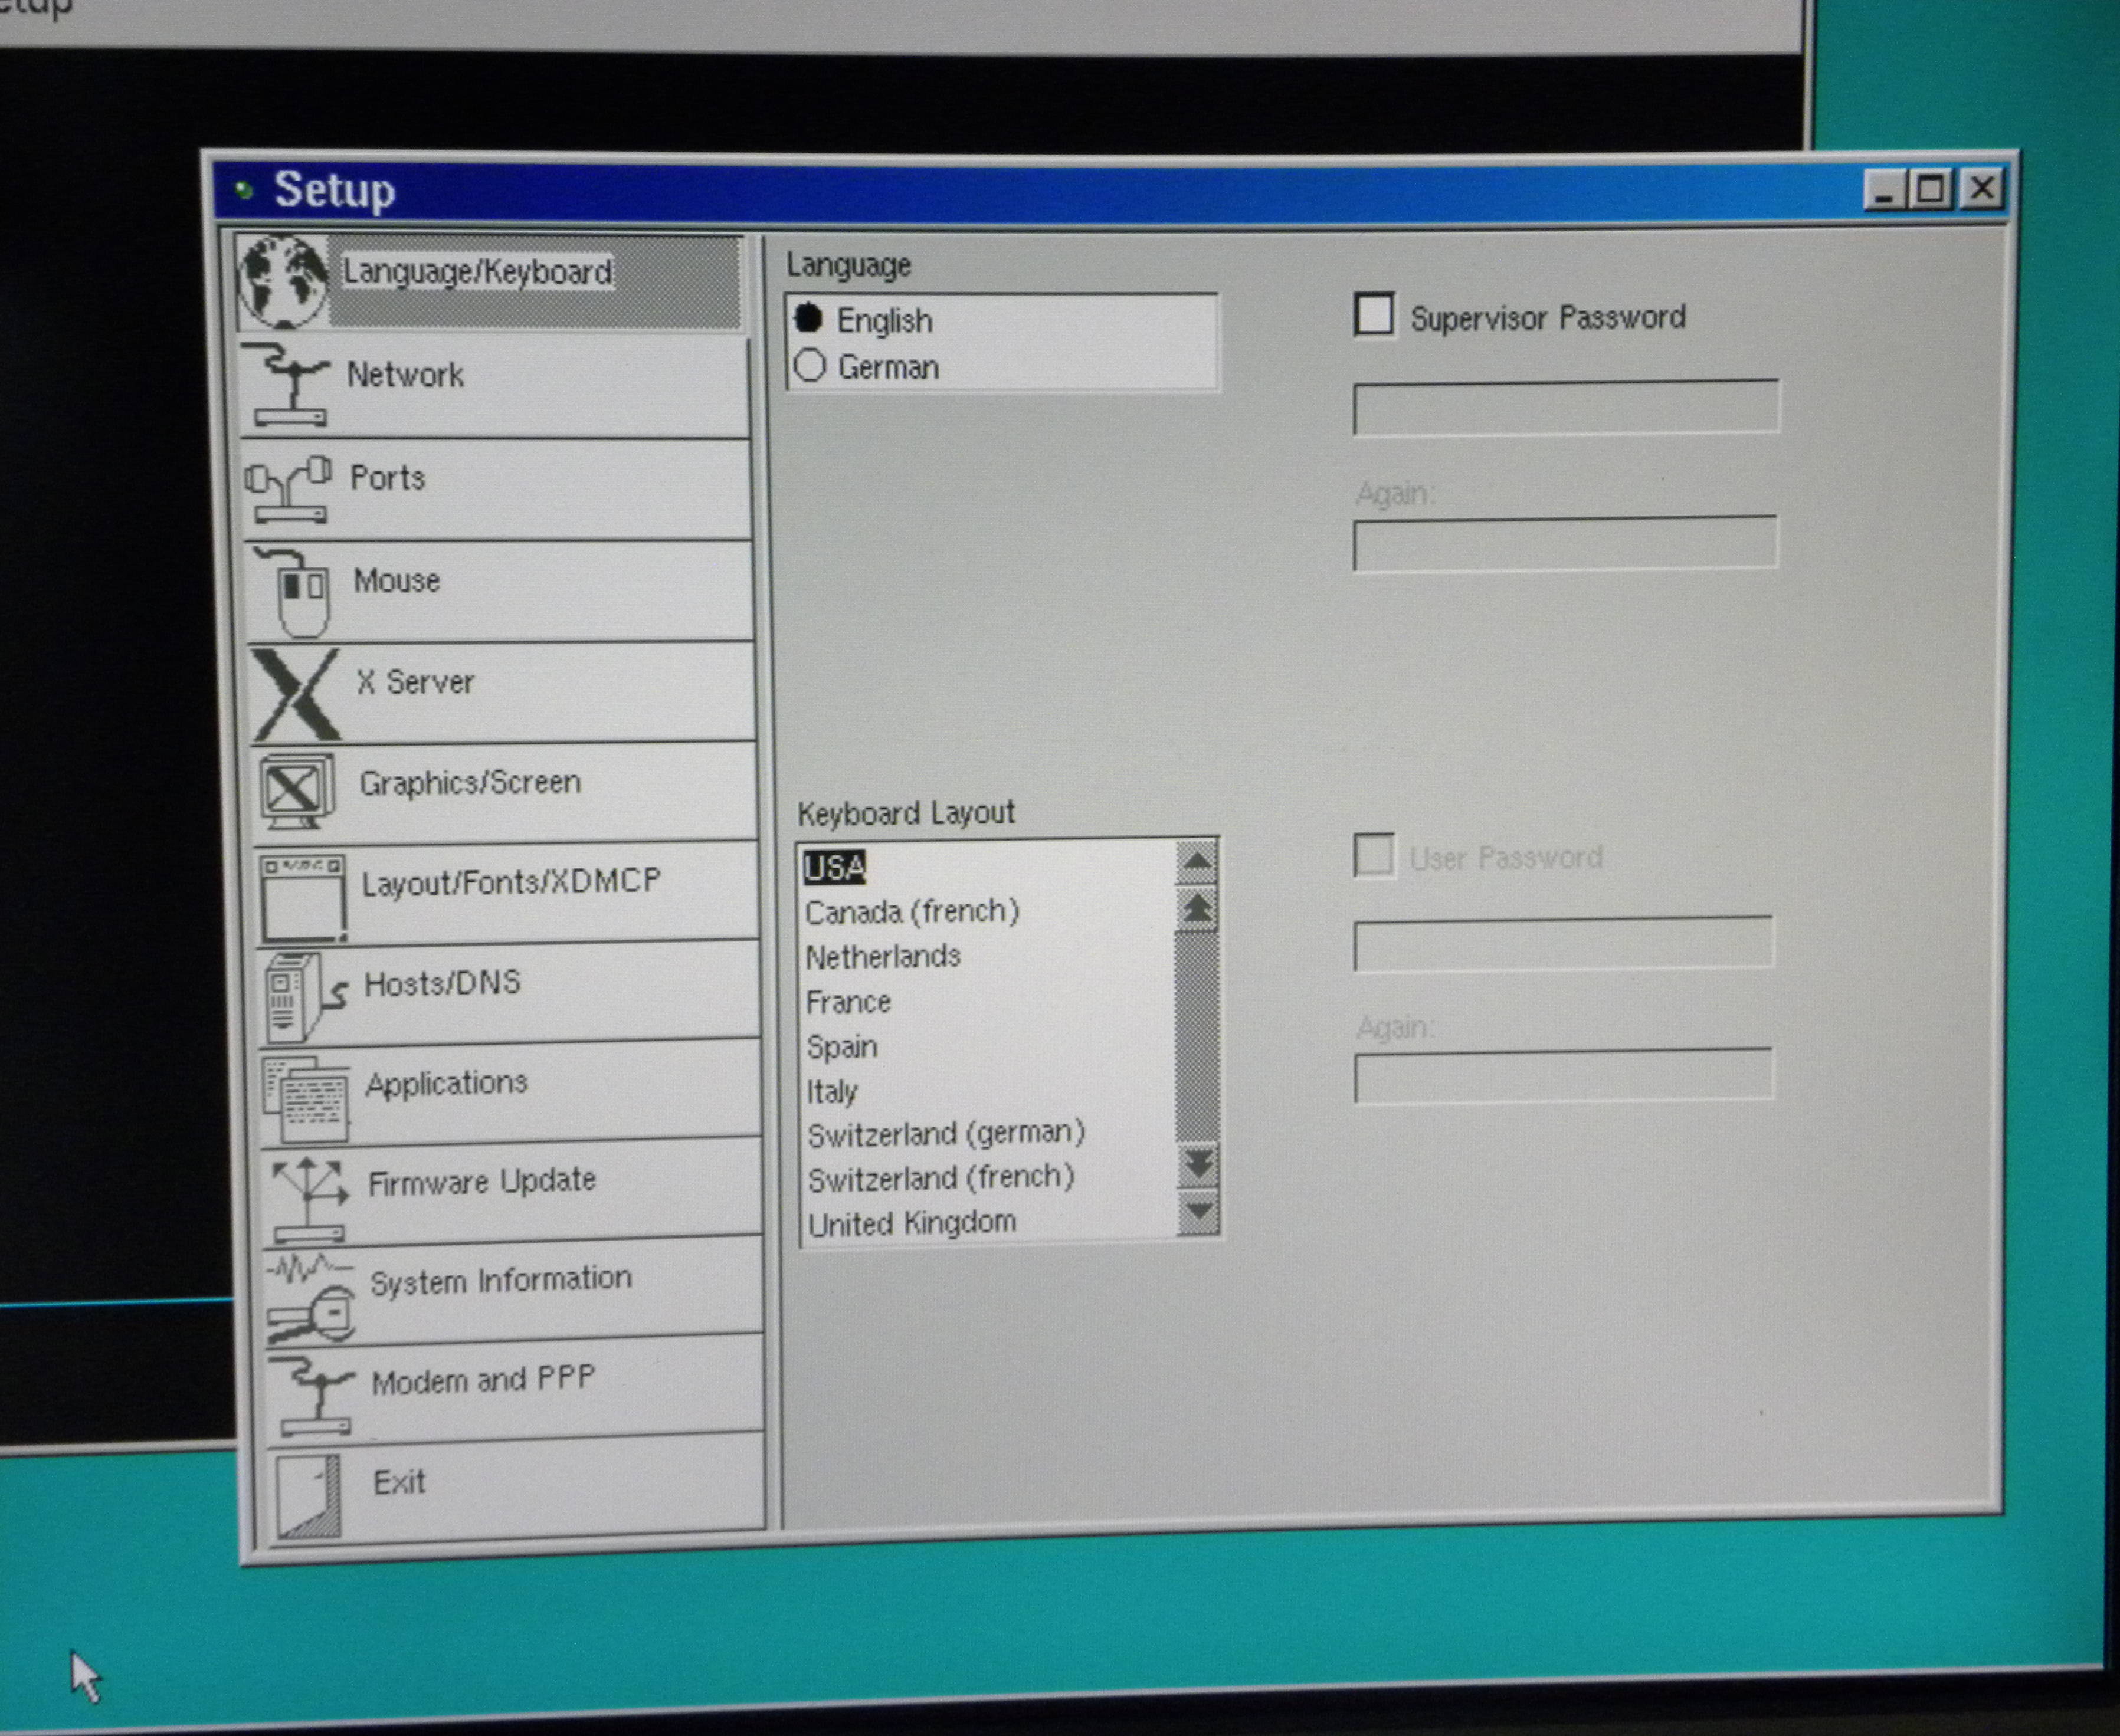Click keyboard list scroll up arrow
This screenshot has height=1736, width=2120.
tap(1197, 862)
